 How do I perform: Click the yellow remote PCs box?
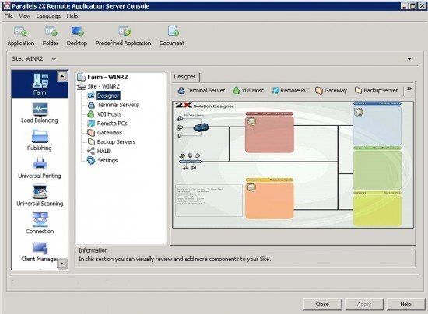[377, 210]
